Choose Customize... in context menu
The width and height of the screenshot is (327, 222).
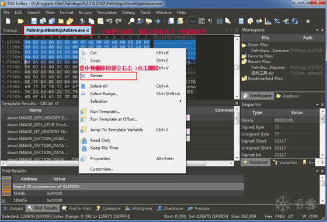133,169
